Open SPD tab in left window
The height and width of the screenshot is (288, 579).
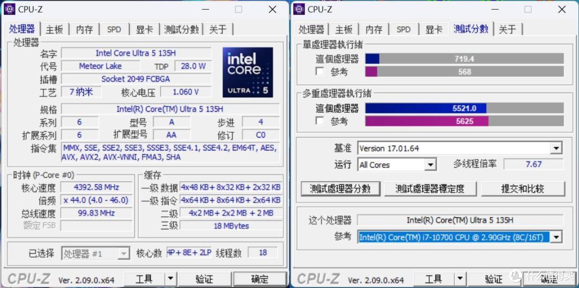pos(114,29)
